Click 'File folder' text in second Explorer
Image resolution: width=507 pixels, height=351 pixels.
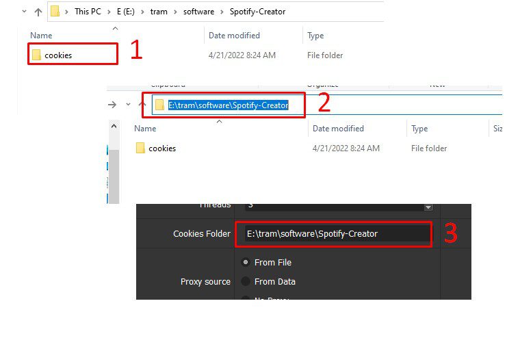[x=429, y=148]
